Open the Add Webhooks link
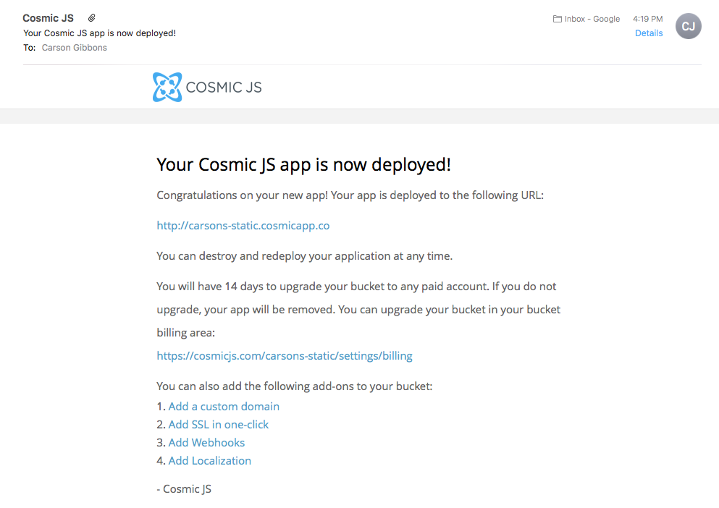This screenshot has height=508, width=719. pos(206,443)
